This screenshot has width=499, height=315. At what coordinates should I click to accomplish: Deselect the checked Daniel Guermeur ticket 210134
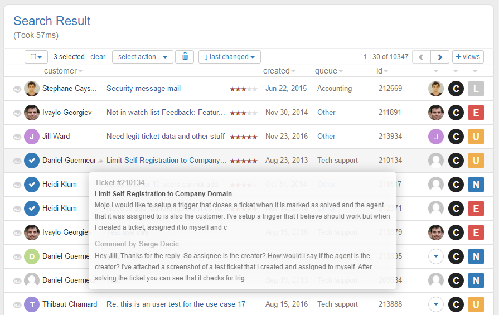pos(32,161)
